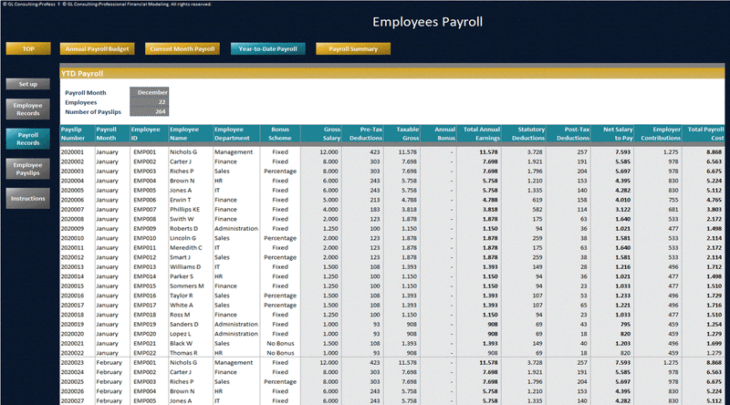Click the TOP navigation button
The image size is (730, 405).
point(28,49)
